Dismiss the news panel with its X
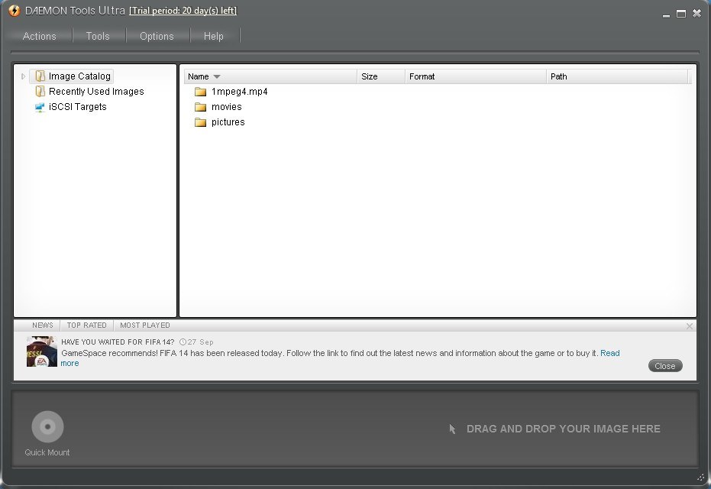 [x=690, y=325]
